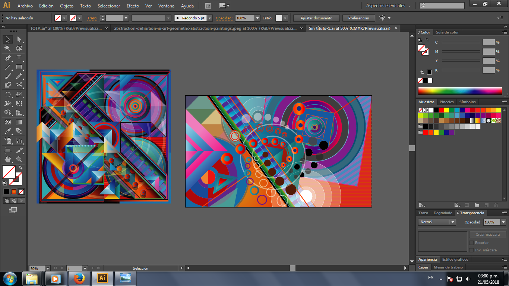Select the Direct Selection (white arrow) tool

point(19,39)
